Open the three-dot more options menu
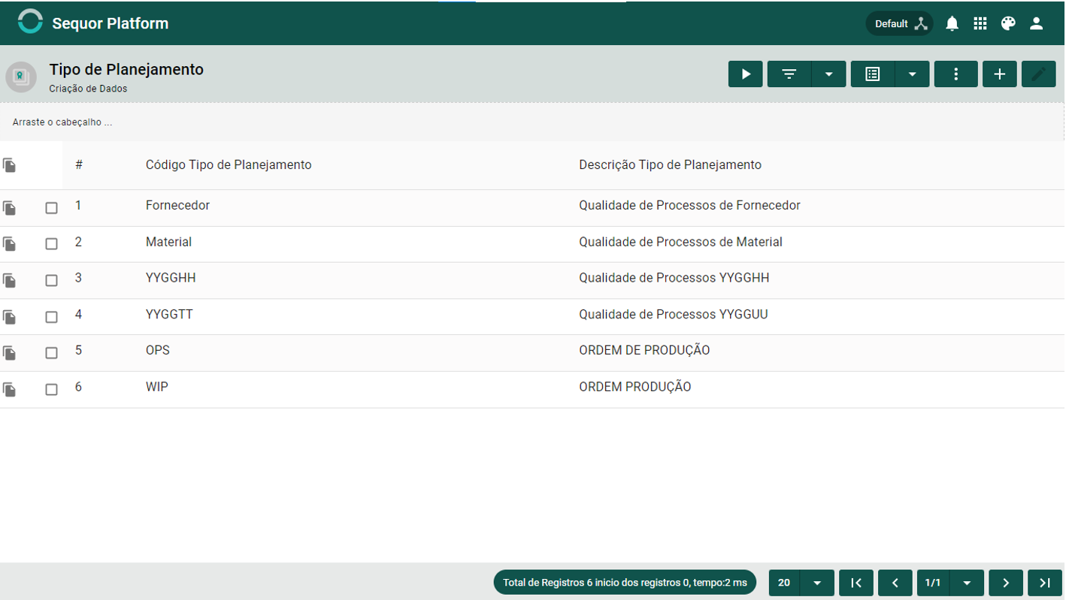1066x600 pixels. point(956,74)
